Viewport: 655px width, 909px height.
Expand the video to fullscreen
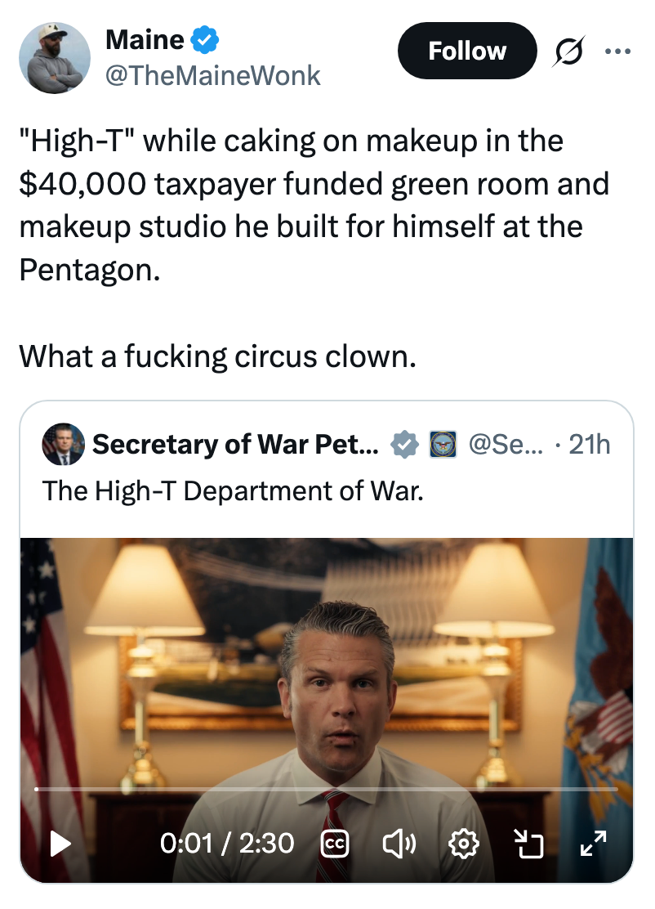[x=593, y=844]
